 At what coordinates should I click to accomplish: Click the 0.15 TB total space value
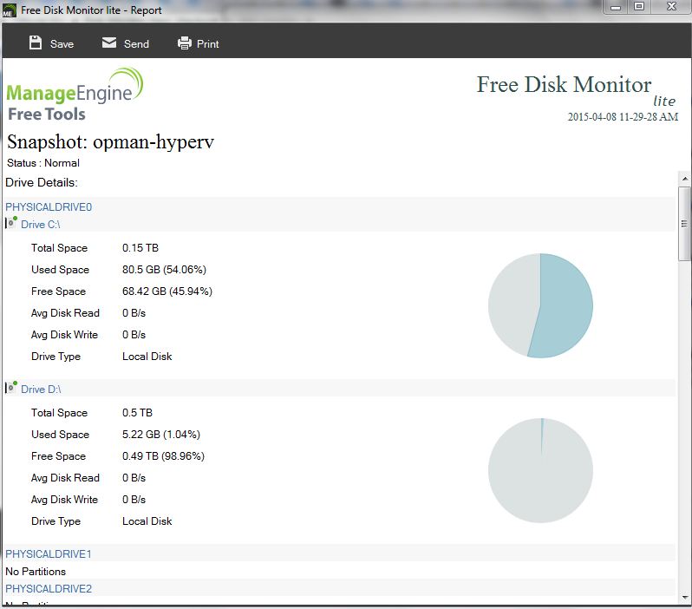coord(140,248)
